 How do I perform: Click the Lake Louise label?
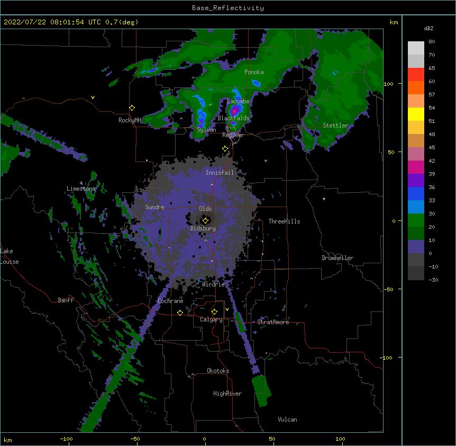click(10, 256)
